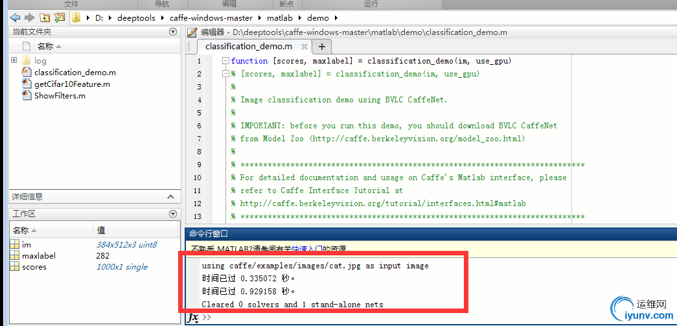Click the log folder icon
This screenshot has width=677, height=326.
click(x=26, y=60)
